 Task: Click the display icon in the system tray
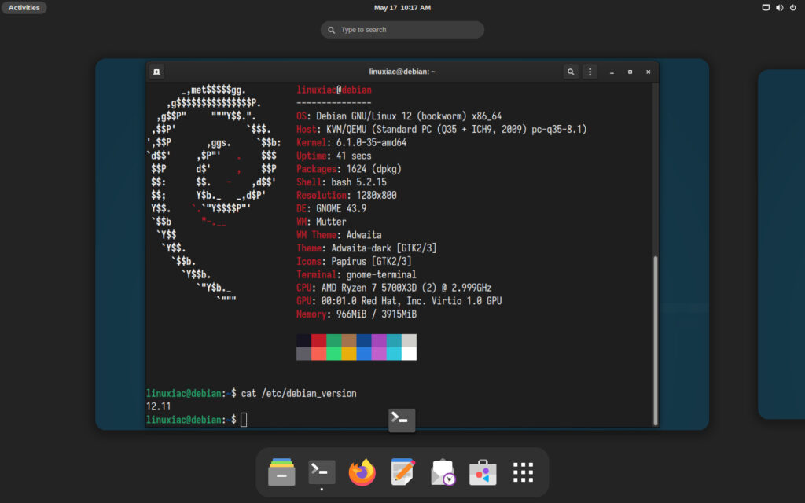765,7
